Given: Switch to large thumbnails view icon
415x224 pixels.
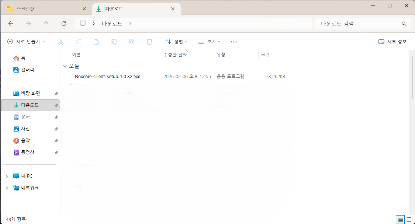Looking at the screenshot, I should pyautogui.click(x=409, y=220).
